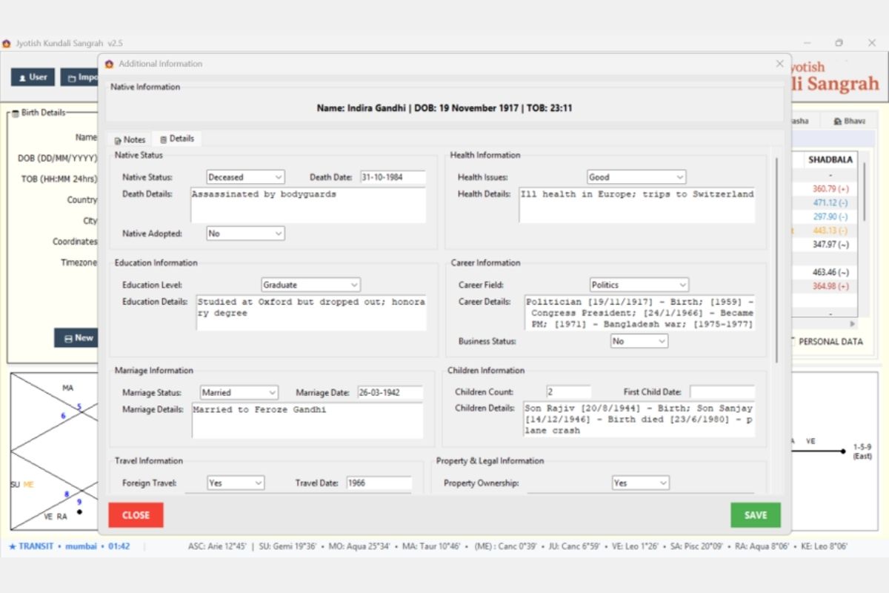Click the Import toolbar button
The width and height of the screenshot is (889, 593).
click(80, 77)
